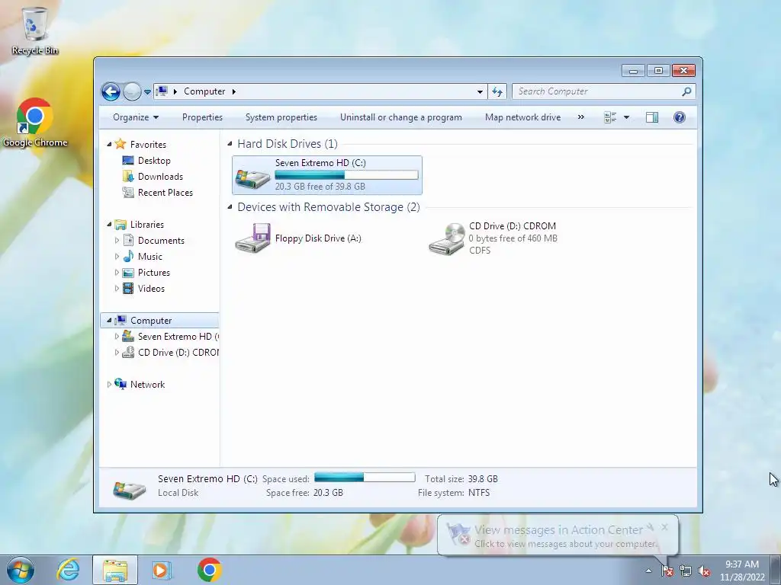Collapse the Favorites tree group

(x=110, y=144)
